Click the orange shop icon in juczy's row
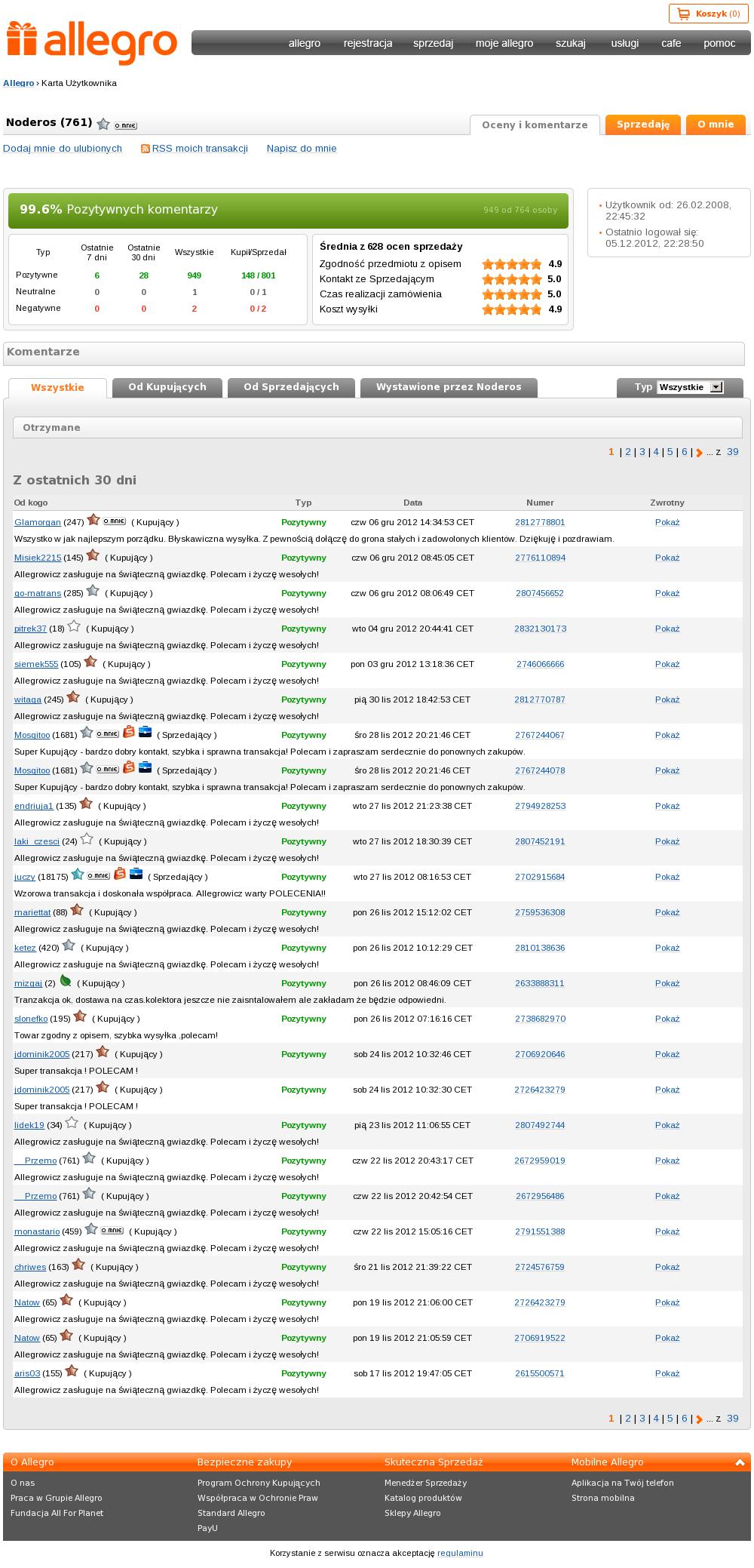The width and height of the screenshot is (754, 1568). point(119,875)
